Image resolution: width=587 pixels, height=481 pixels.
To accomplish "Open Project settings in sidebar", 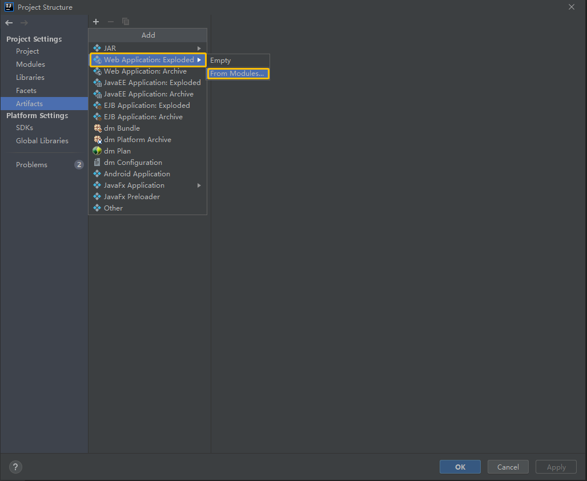I will [x=44, y=51].
